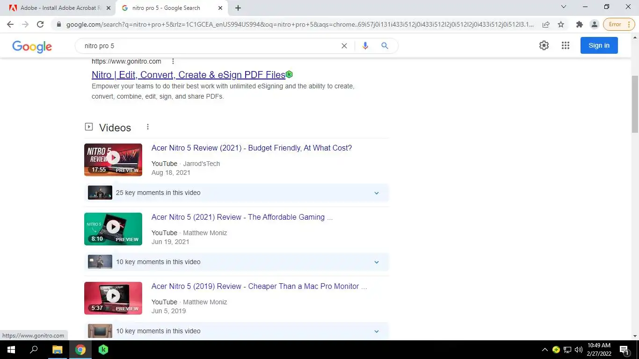Open Google apps grid
The width and height of the screenshot is (639, 359).
(566, 45)
